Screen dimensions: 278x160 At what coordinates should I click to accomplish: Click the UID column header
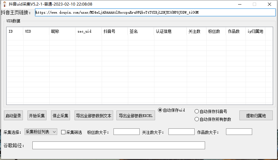[36, 32]
